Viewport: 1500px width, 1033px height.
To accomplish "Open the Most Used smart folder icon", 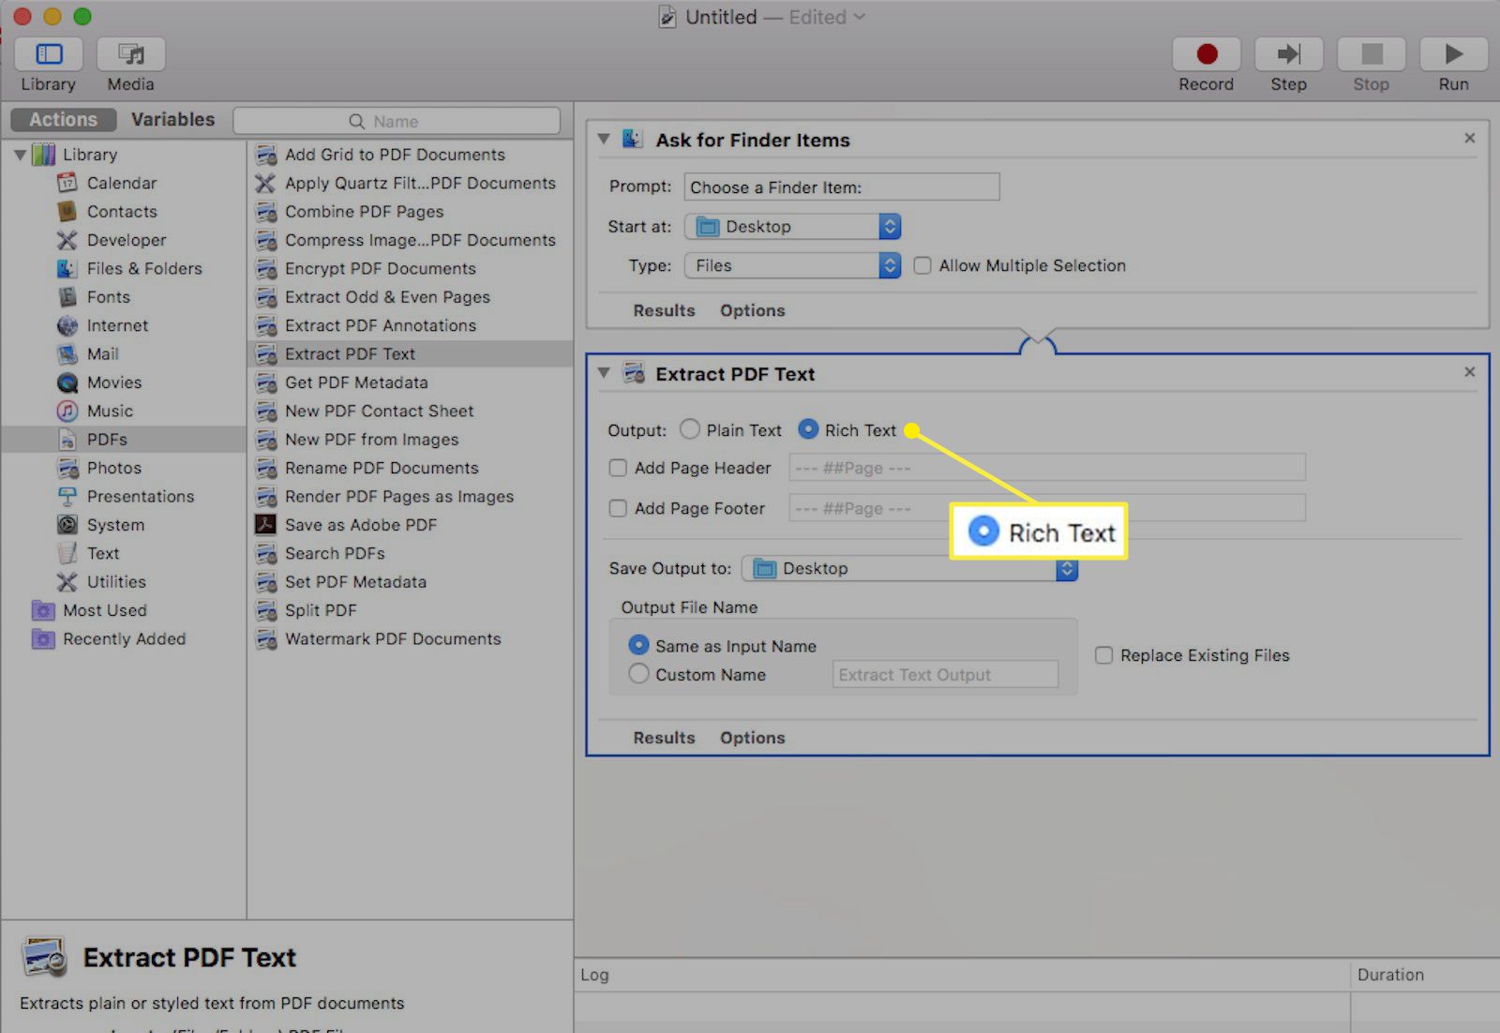I will pos(43,610).
